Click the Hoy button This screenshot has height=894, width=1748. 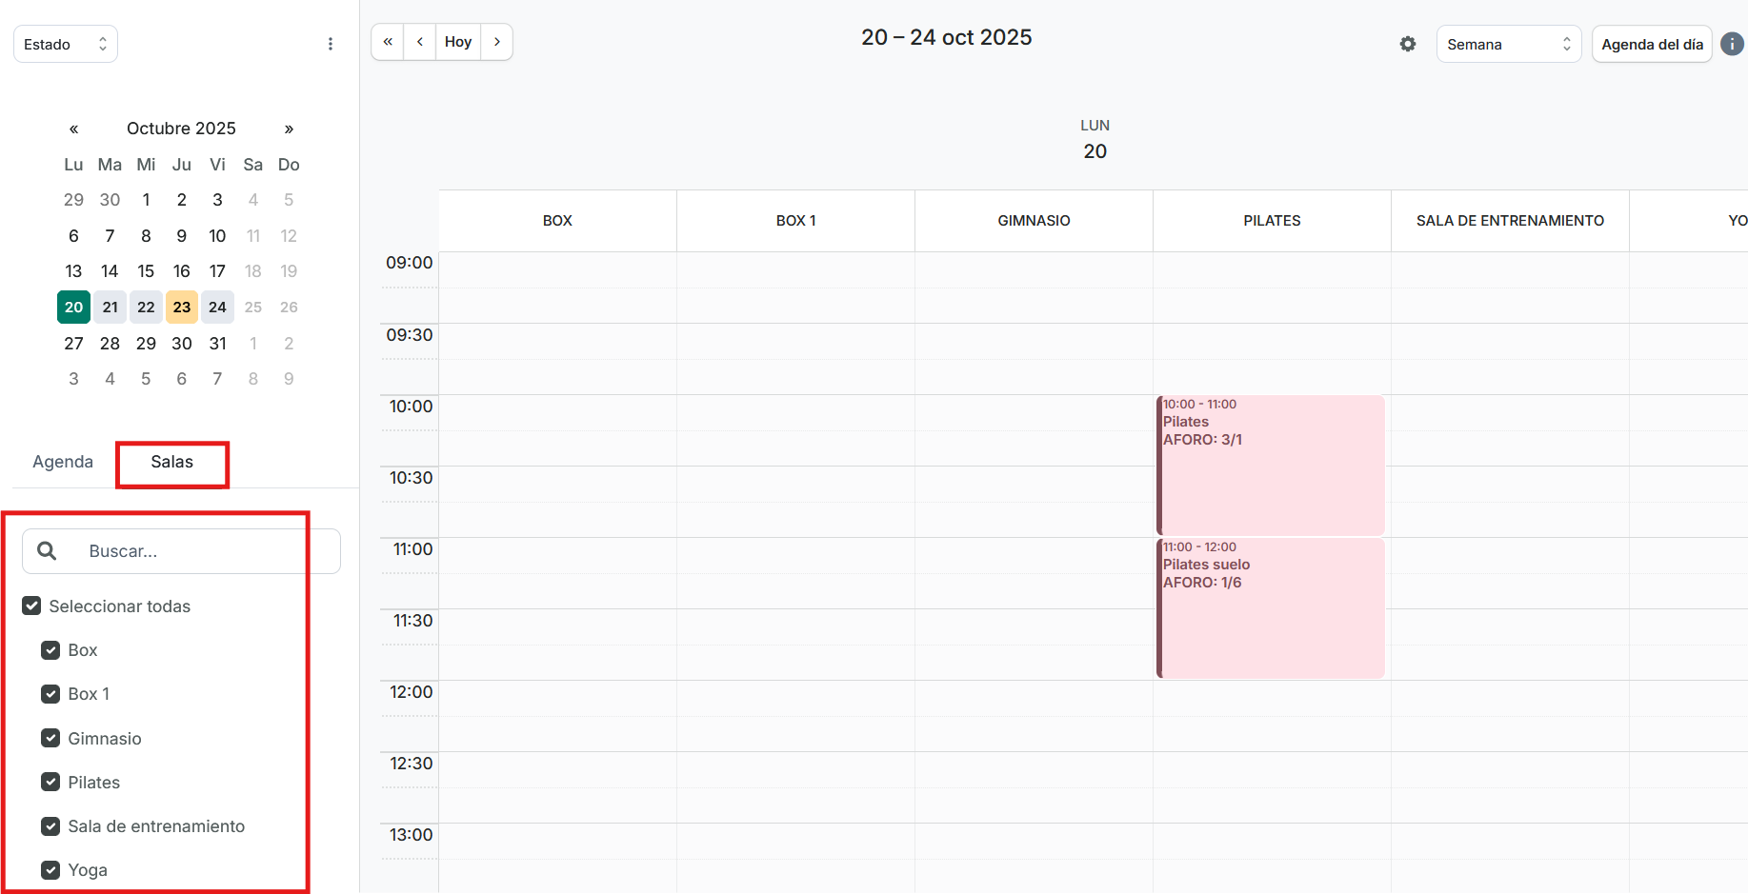click(458, 42)
